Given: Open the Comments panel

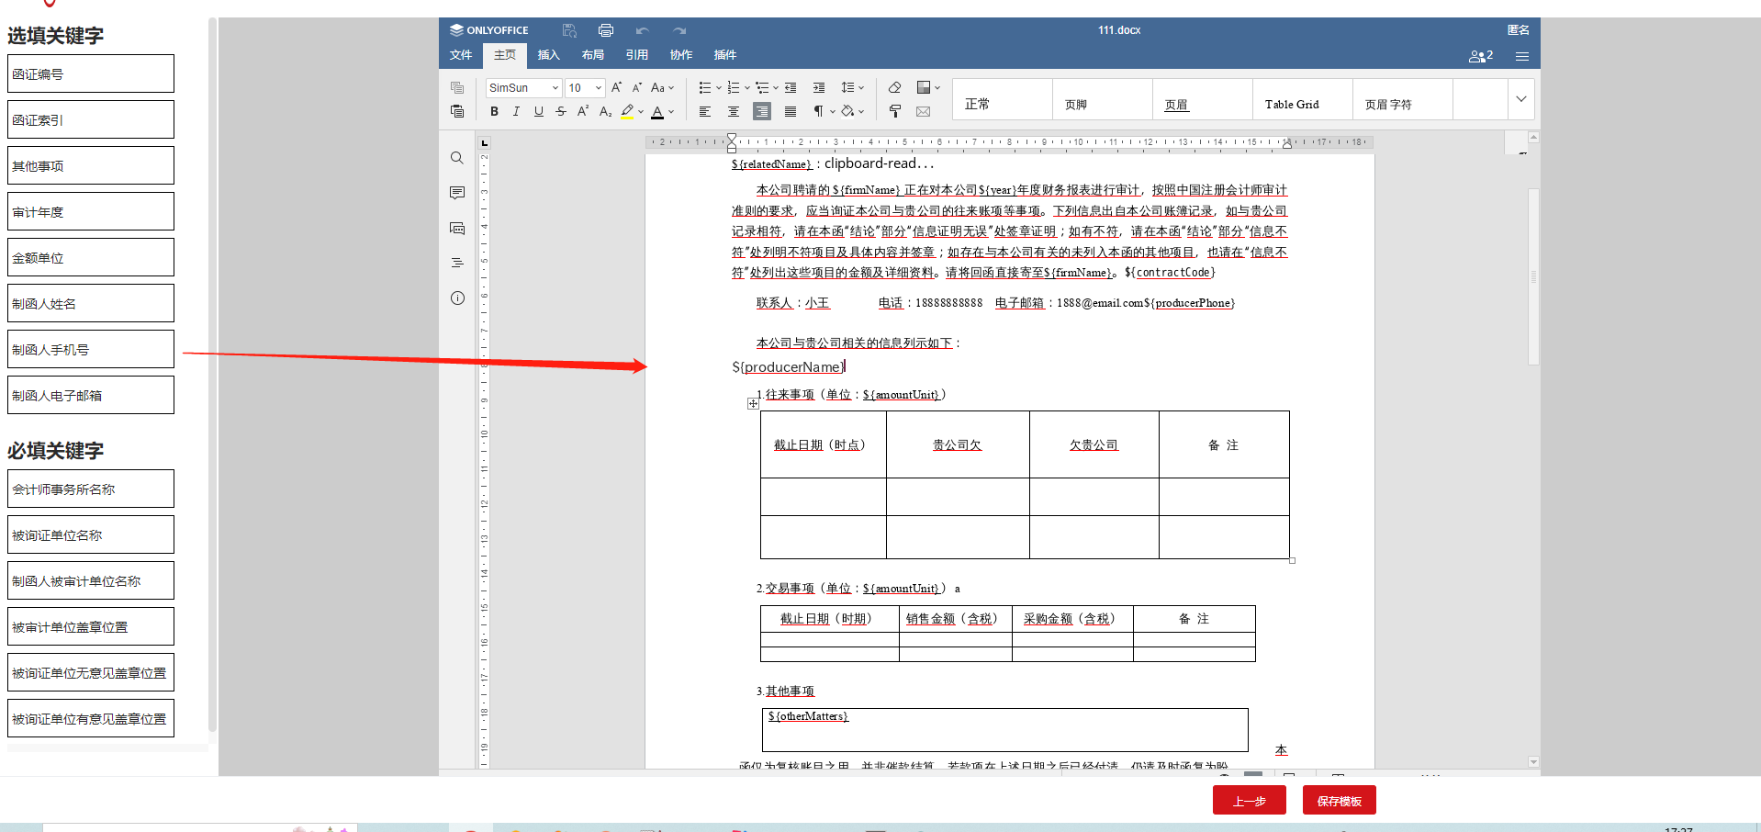Looking at the screenshot, I should click(457, 192).
